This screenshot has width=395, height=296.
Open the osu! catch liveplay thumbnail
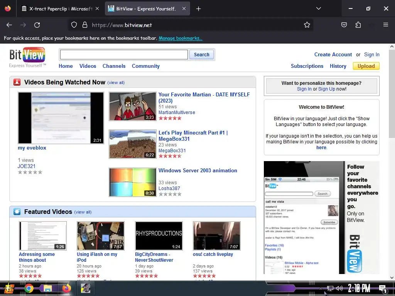coord(217,236)
